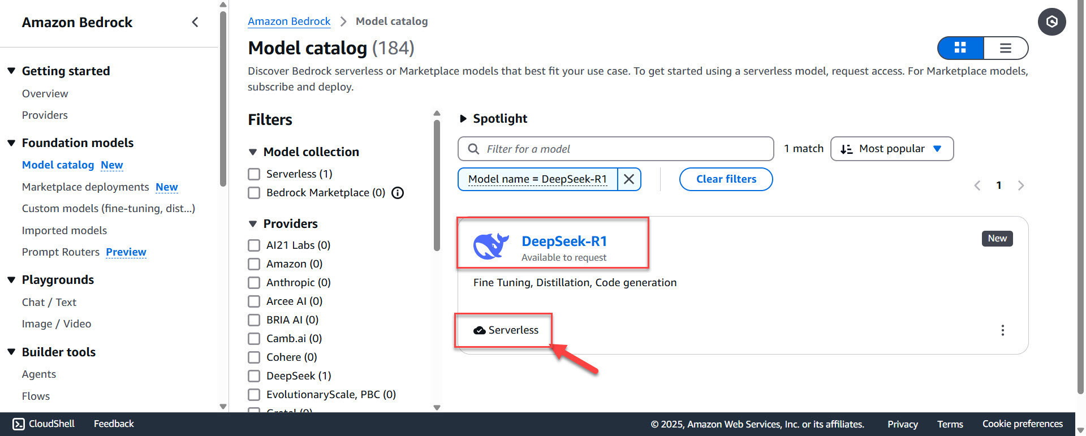Collapse the Getting started section
The image size is (1086, 436).
[x=11, y=71]
